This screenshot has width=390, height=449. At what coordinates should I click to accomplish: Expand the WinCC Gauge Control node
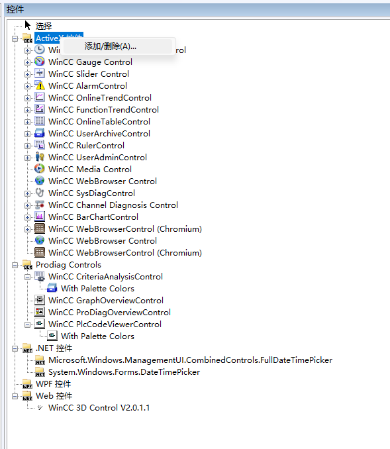coord(27,62)
